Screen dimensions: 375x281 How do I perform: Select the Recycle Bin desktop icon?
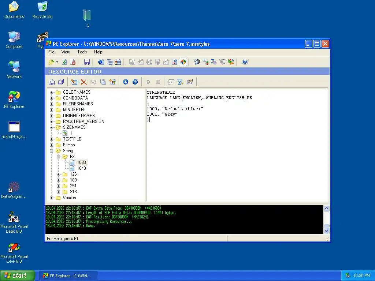coord(42,10)
